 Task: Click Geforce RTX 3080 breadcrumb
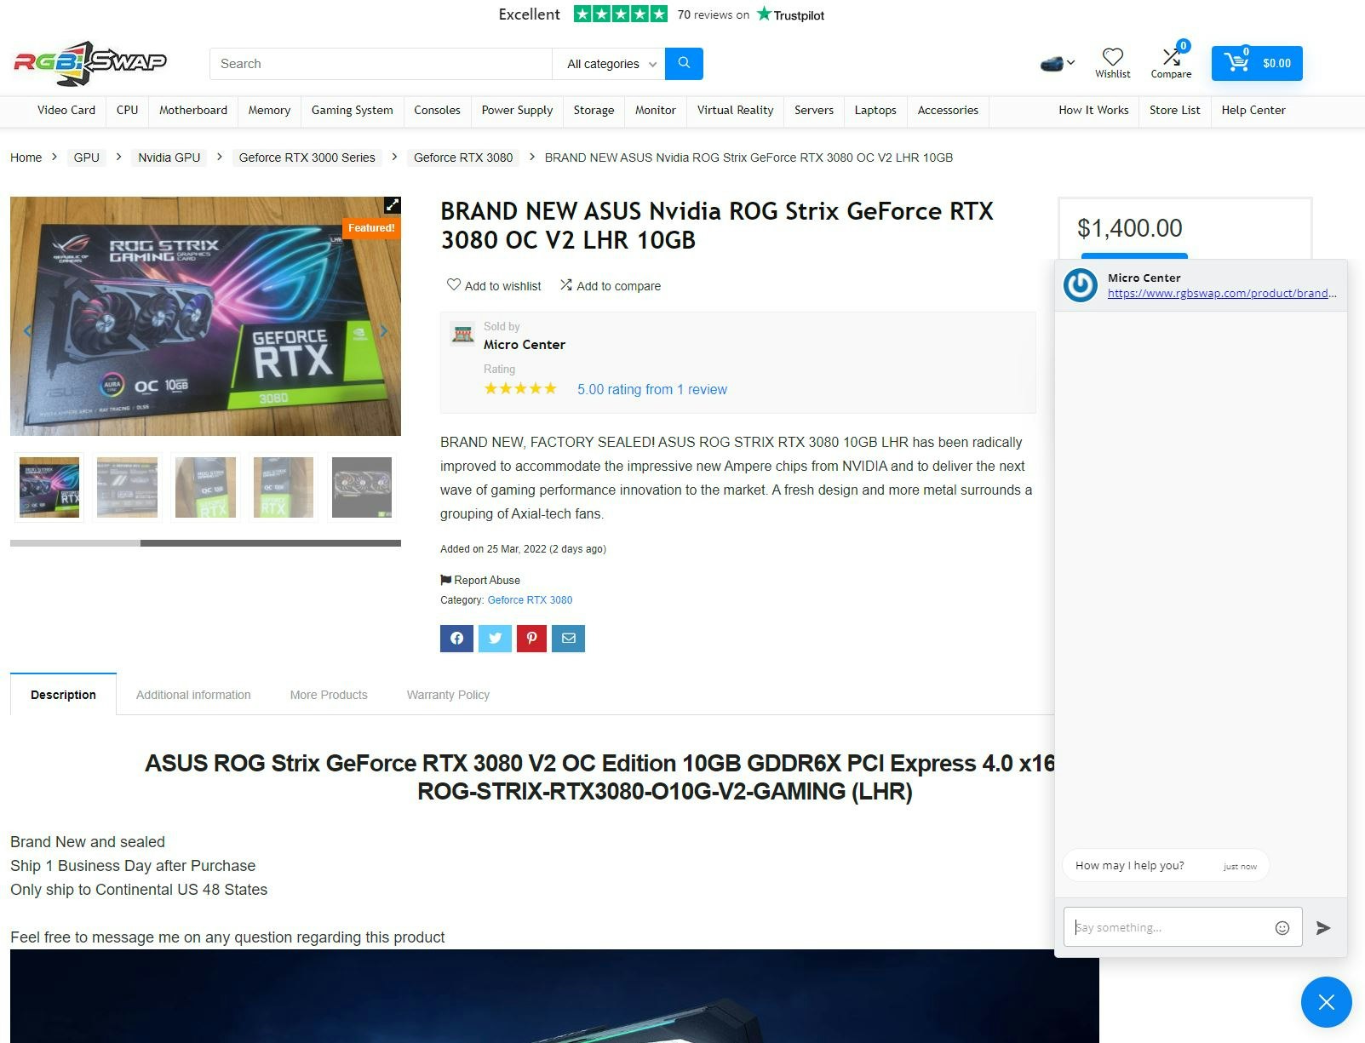click(x=463, y=158)
